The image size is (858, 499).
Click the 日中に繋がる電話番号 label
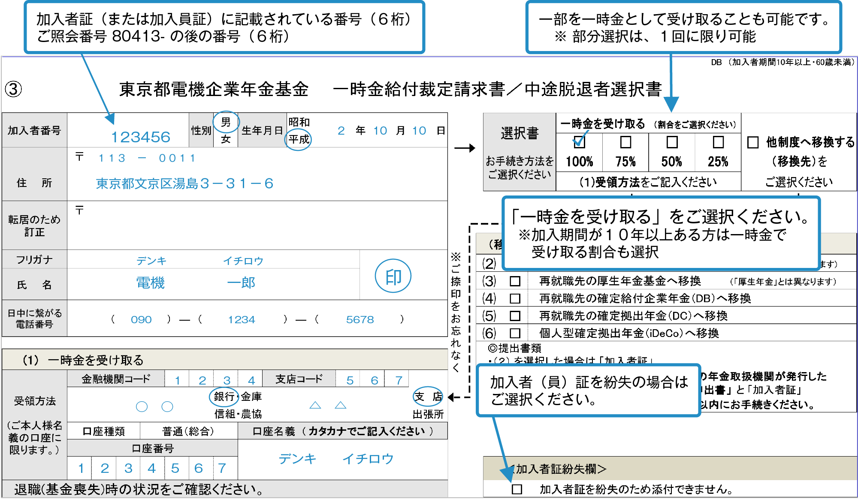35,319
